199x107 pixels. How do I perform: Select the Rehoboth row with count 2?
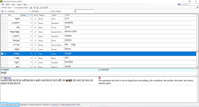tap(98, 23)
